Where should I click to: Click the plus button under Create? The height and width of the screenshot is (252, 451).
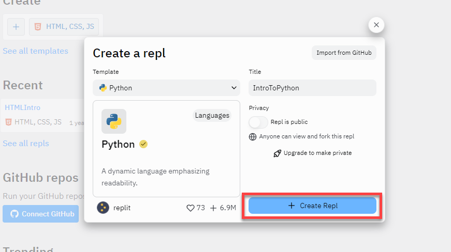[x=16, y=27]
